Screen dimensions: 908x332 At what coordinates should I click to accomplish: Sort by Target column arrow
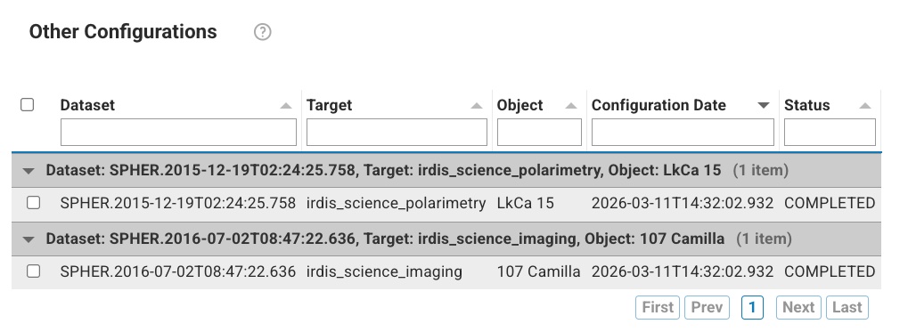pyautogui.click(x=477, y=105)
